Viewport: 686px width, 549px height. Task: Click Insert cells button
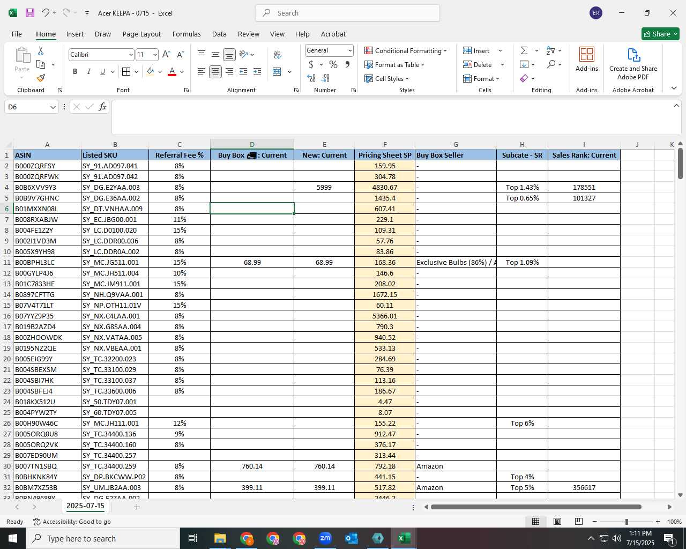[x=476, y=50]
